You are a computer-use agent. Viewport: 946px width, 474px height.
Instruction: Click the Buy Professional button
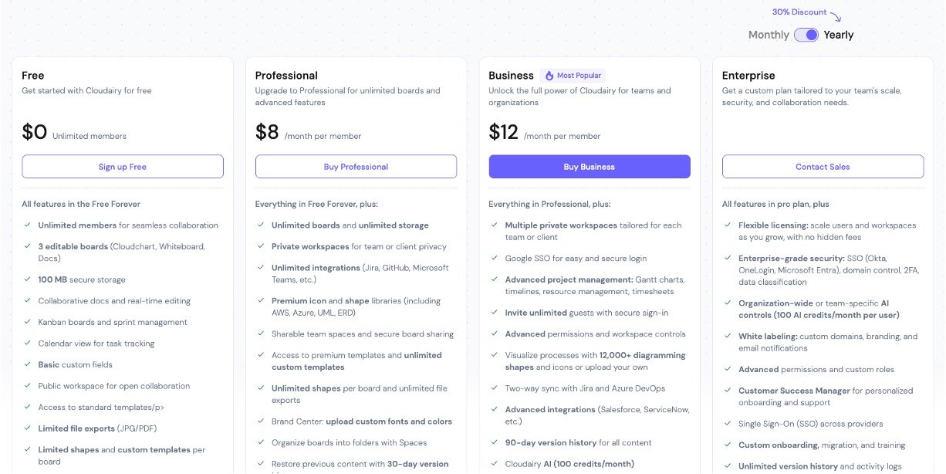(x=356, y=167)
